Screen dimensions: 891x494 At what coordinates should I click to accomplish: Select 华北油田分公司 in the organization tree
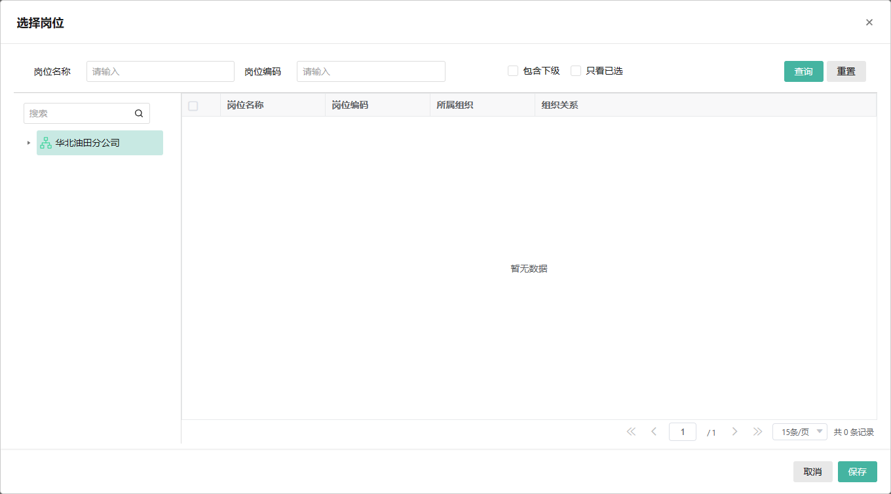(x=88, y=143)
